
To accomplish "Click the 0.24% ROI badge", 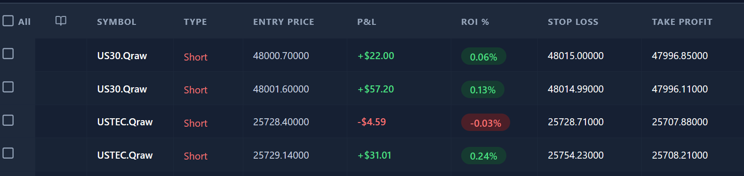I will 484,156.
